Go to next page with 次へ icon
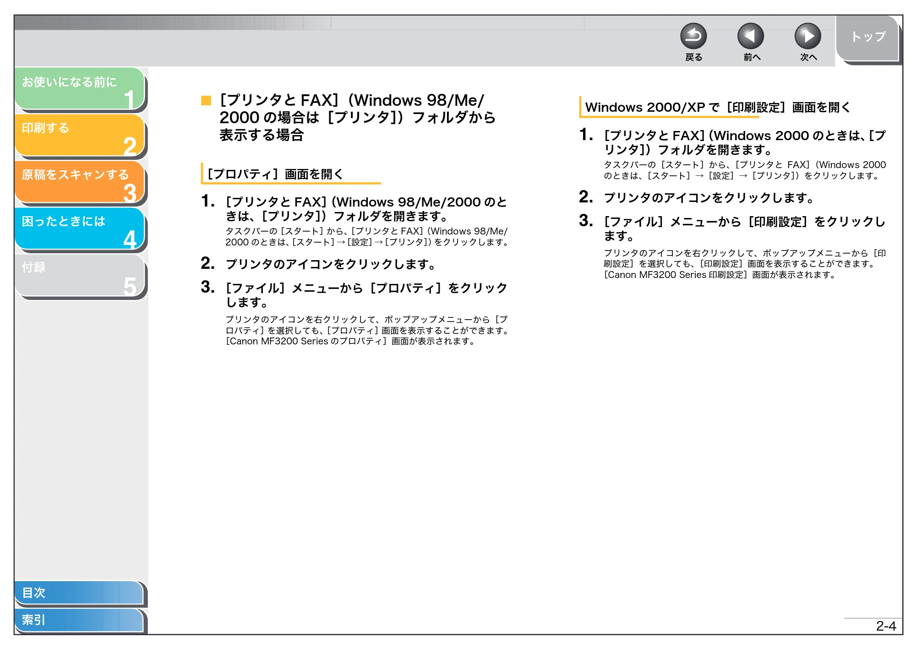916x648 pixels. tap(807, 36)
